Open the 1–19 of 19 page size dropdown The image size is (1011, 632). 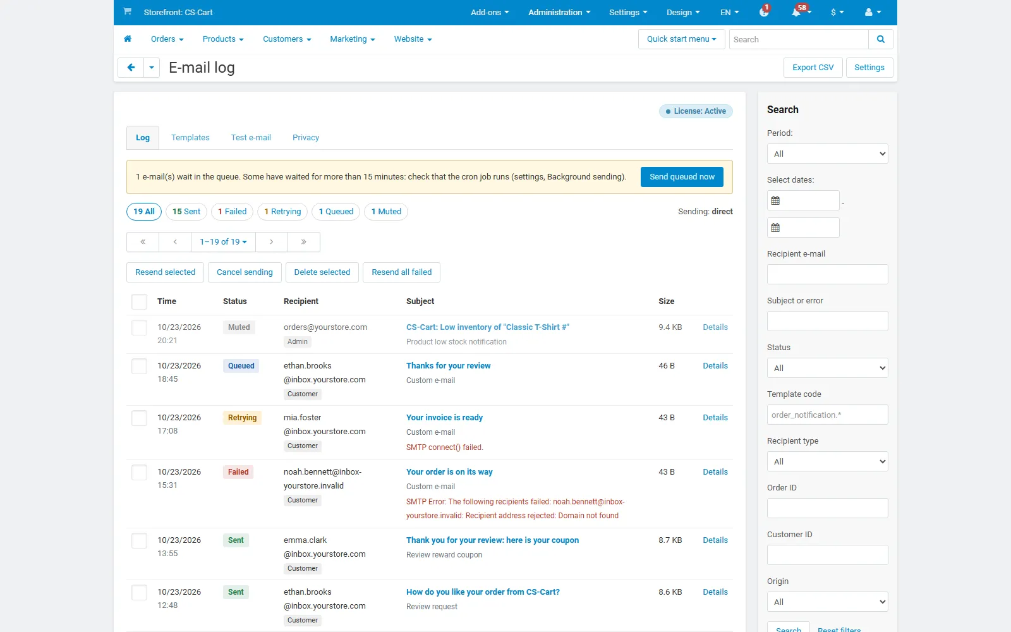224,242
